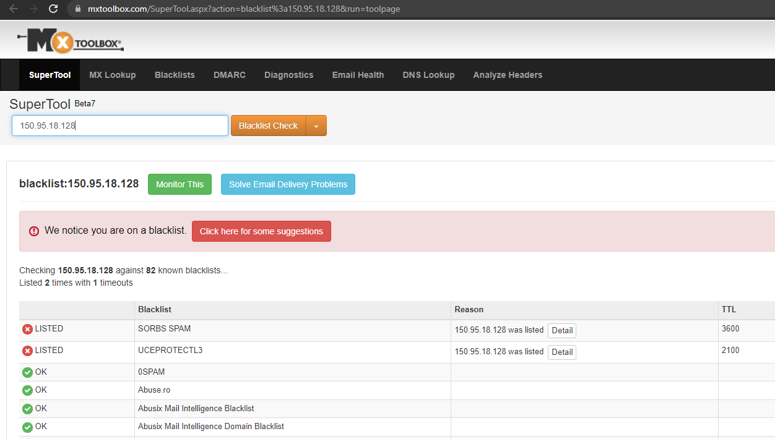Click here for some suggestions button
Image resolution: width=775 pixels, height=439 pixels.
[x=261, y=231]
